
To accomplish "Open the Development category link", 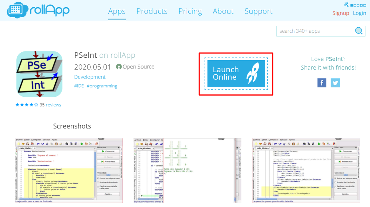I will coord(90,77).
